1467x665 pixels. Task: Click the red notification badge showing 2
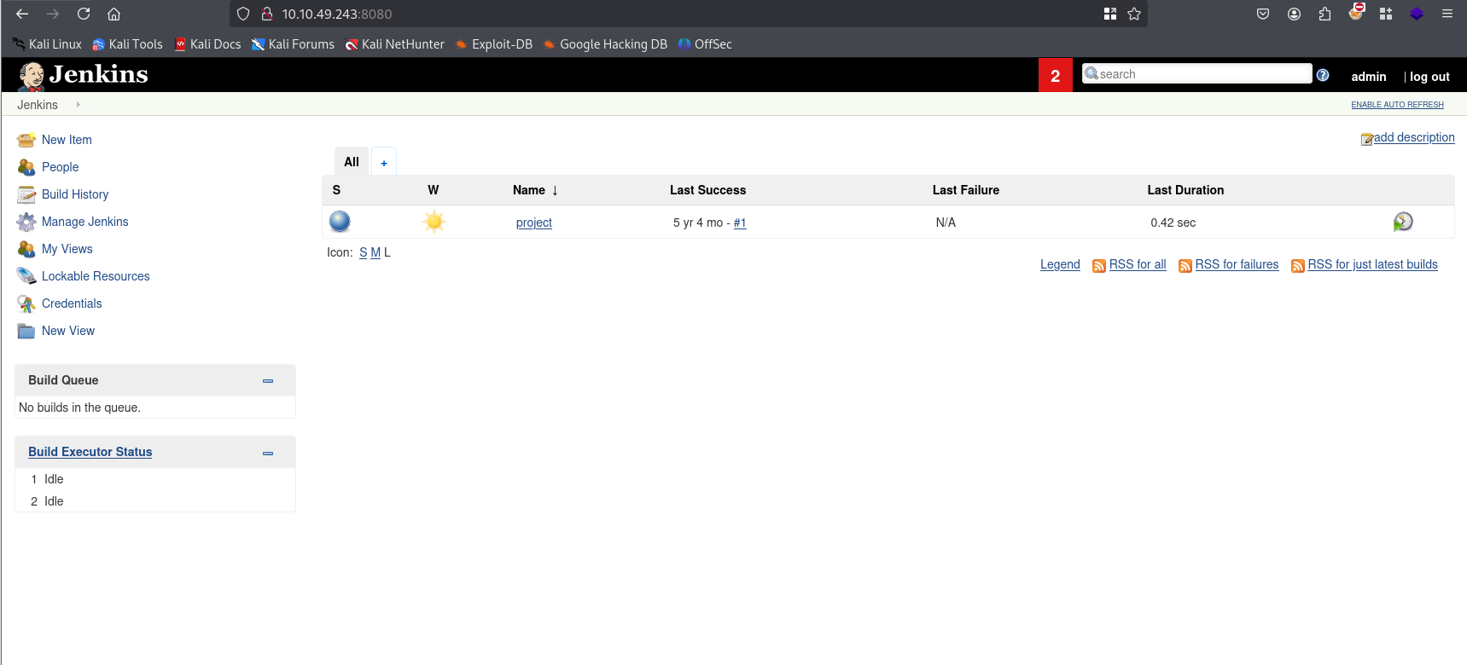(1056, 76)
